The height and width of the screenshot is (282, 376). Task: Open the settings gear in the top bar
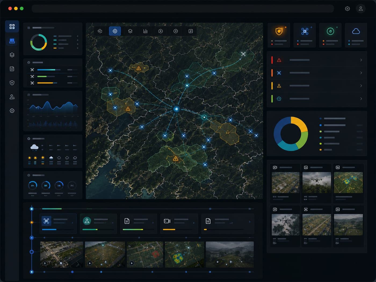347,9
